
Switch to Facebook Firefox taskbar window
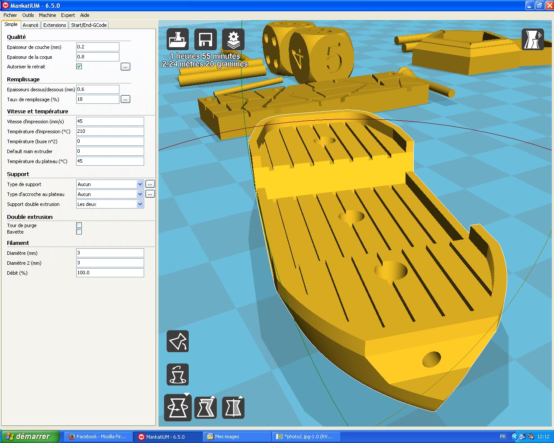pos(98,437)
